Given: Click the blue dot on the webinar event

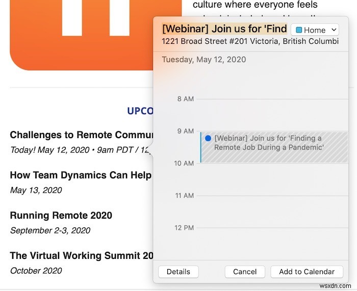Looking at the screenshot, I should 208,138.
